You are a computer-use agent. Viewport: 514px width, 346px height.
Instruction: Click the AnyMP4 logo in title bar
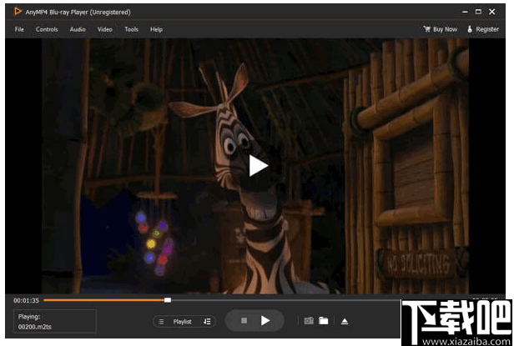18,12
